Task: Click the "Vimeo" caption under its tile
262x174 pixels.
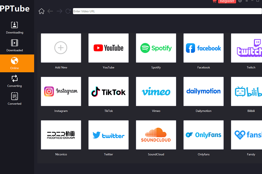Action: [156, 111]
